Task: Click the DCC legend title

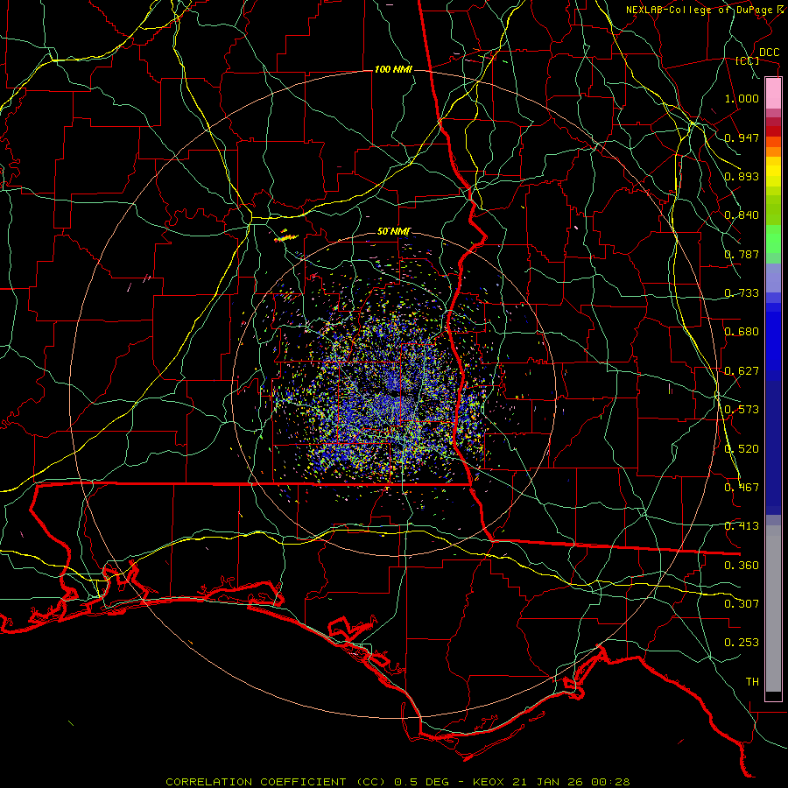Action: (x=769, y=53)
